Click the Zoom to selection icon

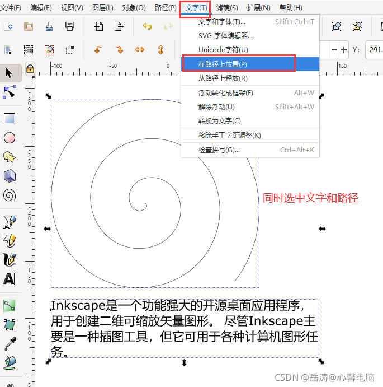coord(337,26)
